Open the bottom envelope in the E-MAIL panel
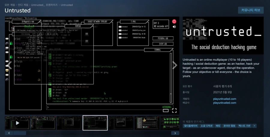This screenshot has width=270, height=137. (120, 38)
